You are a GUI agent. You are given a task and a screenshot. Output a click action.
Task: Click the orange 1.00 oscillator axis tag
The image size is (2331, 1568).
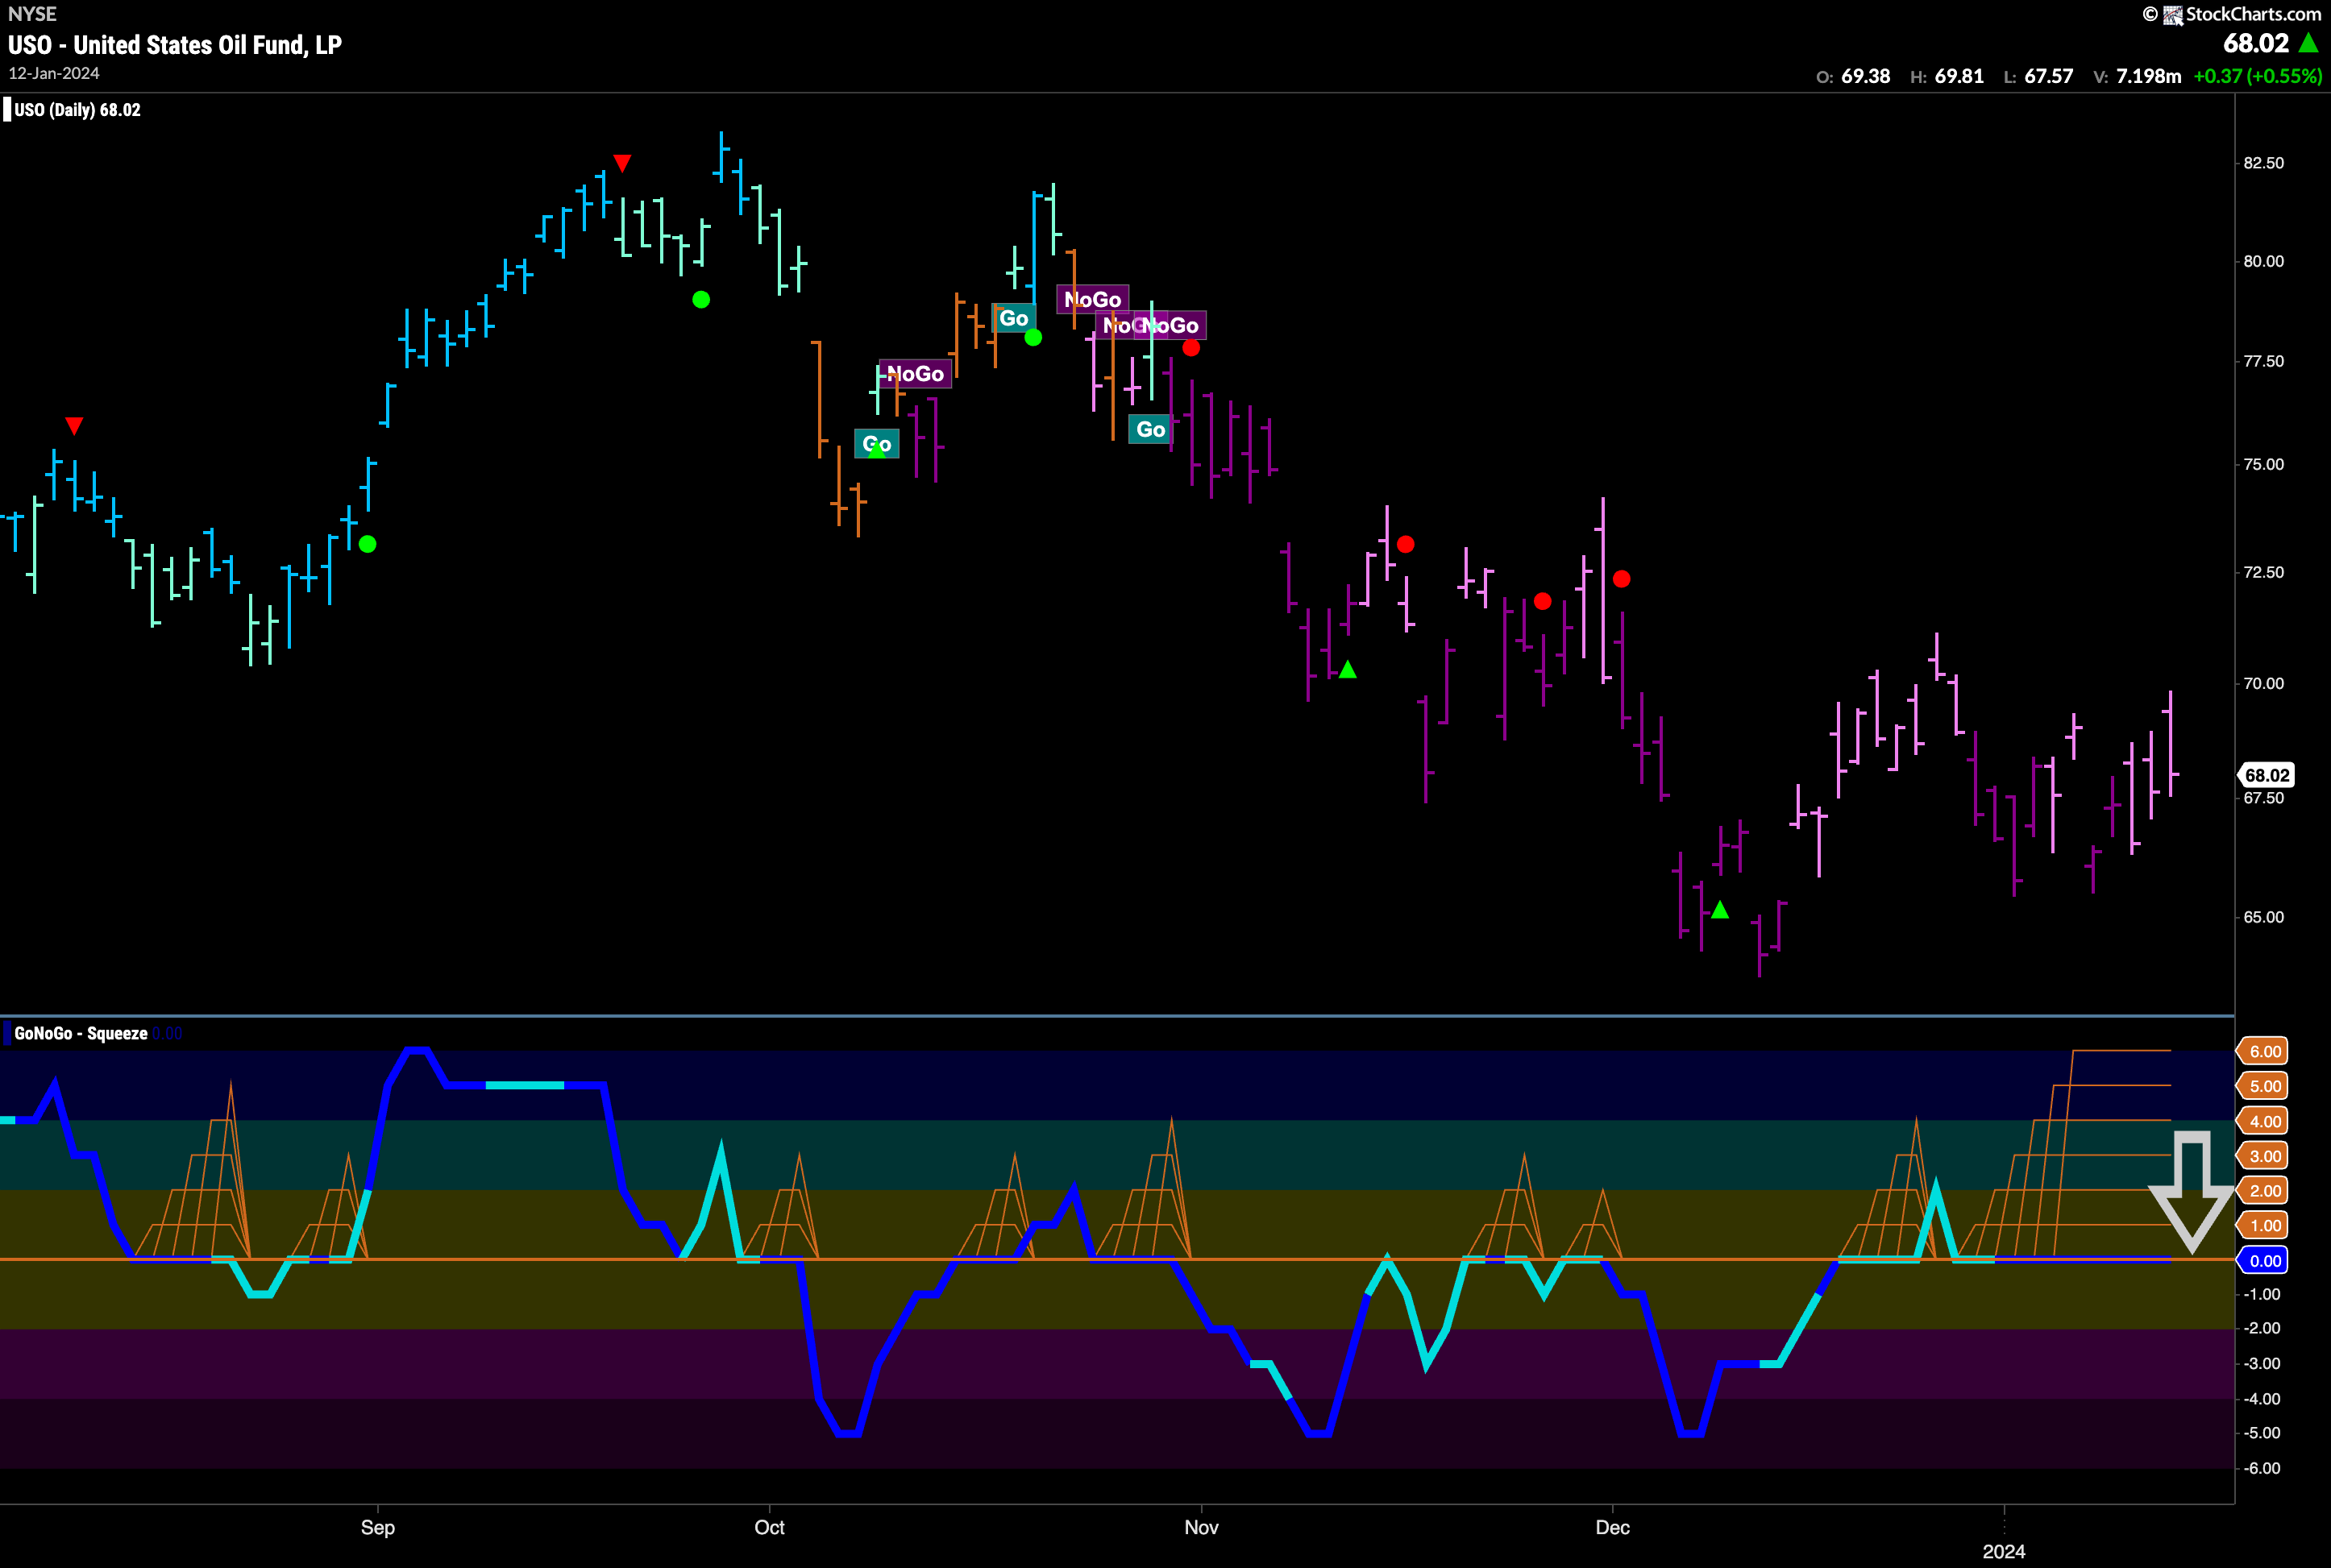(x=2265, y=1225)
